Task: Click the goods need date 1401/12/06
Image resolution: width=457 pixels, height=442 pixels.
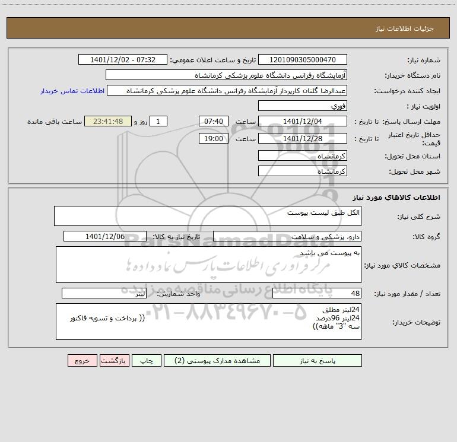Action: 105,236
